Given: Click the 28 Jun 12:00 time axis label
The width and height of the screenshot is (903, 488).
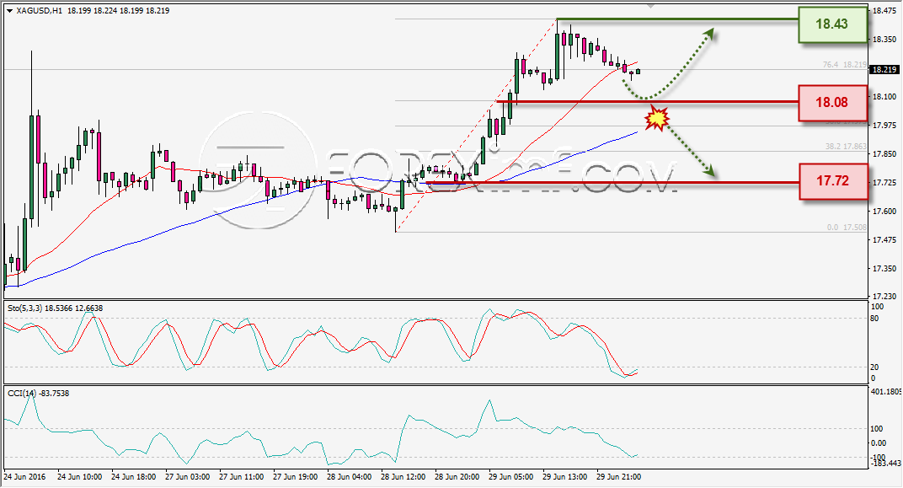Looking at the screenshot, I should coord(403,477).
